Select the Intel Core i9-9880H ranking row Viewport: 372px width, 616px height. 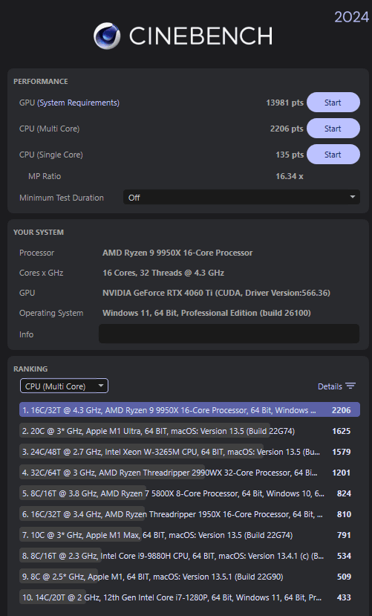(189, 556)
